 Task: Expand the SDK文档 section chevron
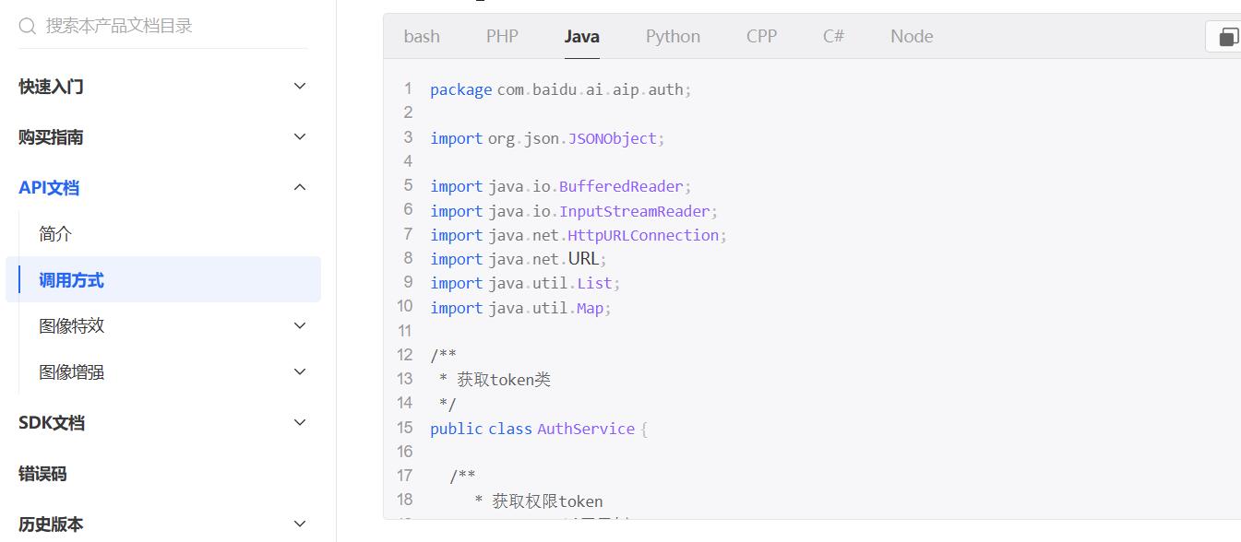click(299, 422)
